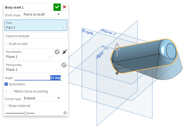184x129 pixels.
Task: Click the Pull direction field
Action: point(29,54)
